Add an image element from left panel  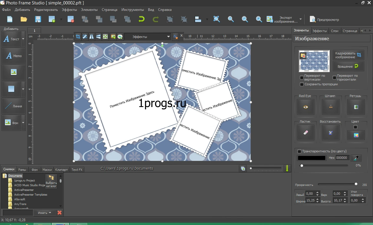point(14,73)
